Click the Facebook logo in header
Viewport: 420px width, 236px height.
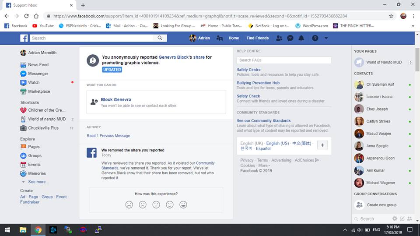click(x=24, y=38)
